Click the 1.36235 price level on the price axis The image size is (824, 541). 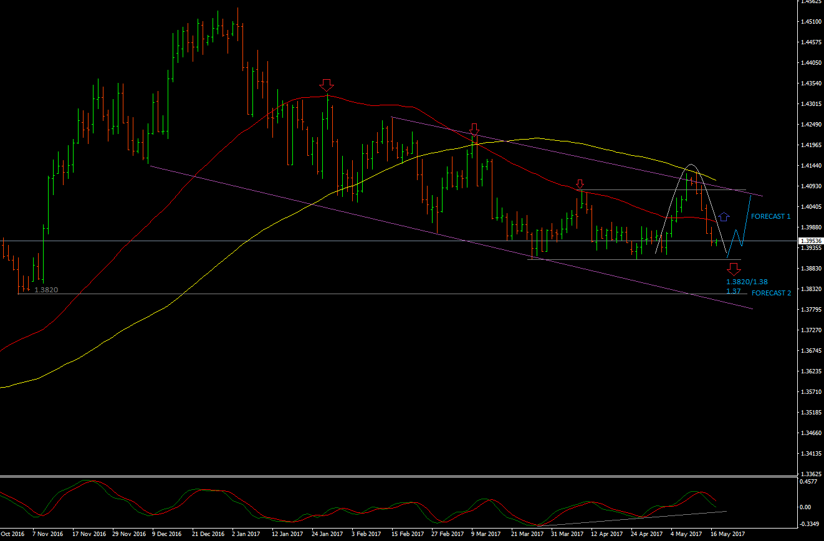(811, 371)
